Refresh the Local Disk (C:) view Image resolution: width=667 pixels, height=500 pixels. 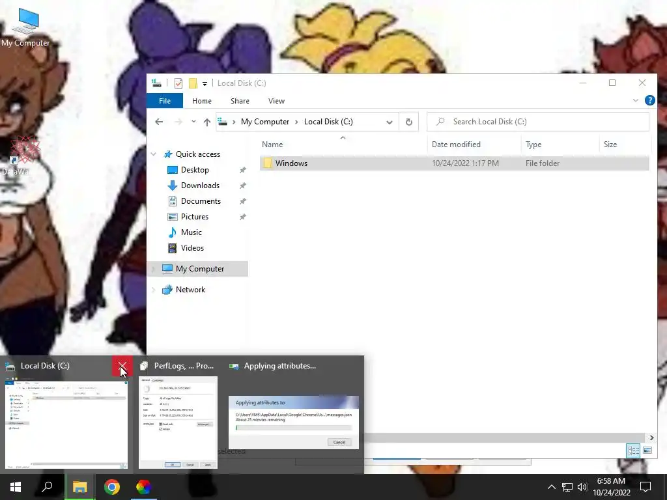[x=409, y=122]
